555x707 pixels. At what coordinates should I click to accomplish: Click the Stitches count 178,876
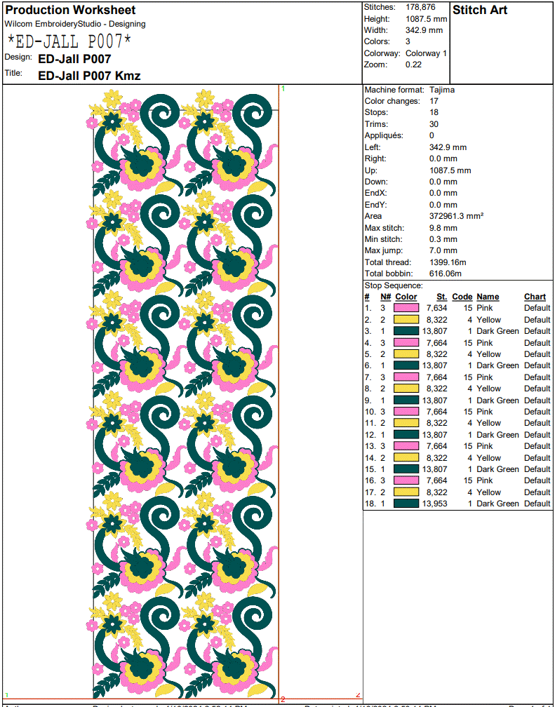click(420, 7)
